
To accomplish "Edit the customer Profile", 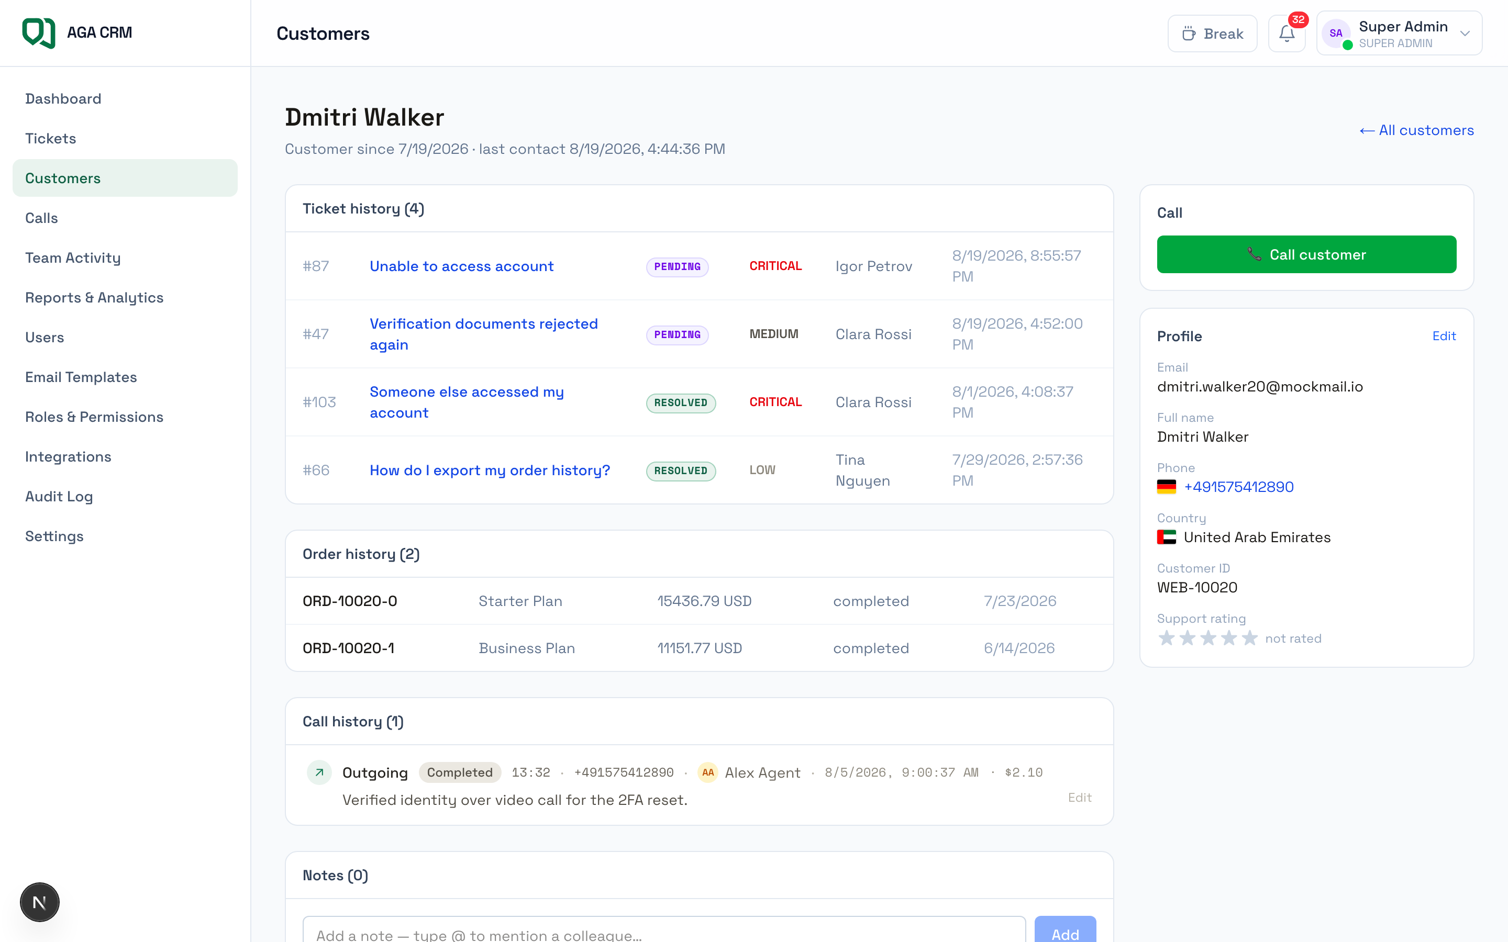I will pos(1444,336).
